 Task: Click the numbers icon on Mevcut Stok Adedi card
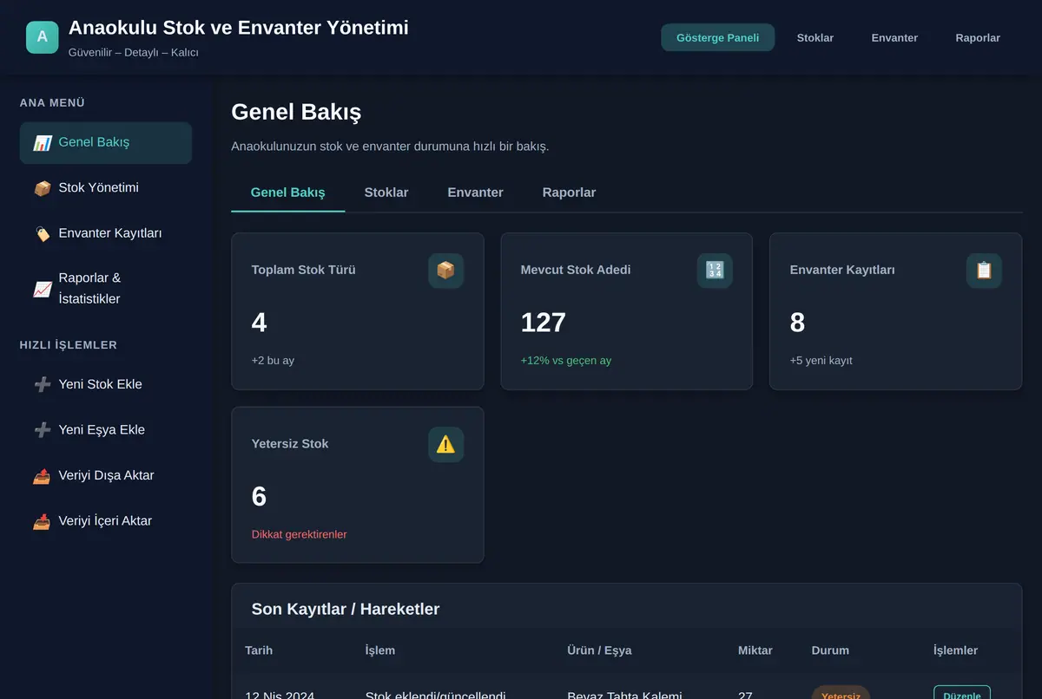pyautogui.click(x=715, y=271)
